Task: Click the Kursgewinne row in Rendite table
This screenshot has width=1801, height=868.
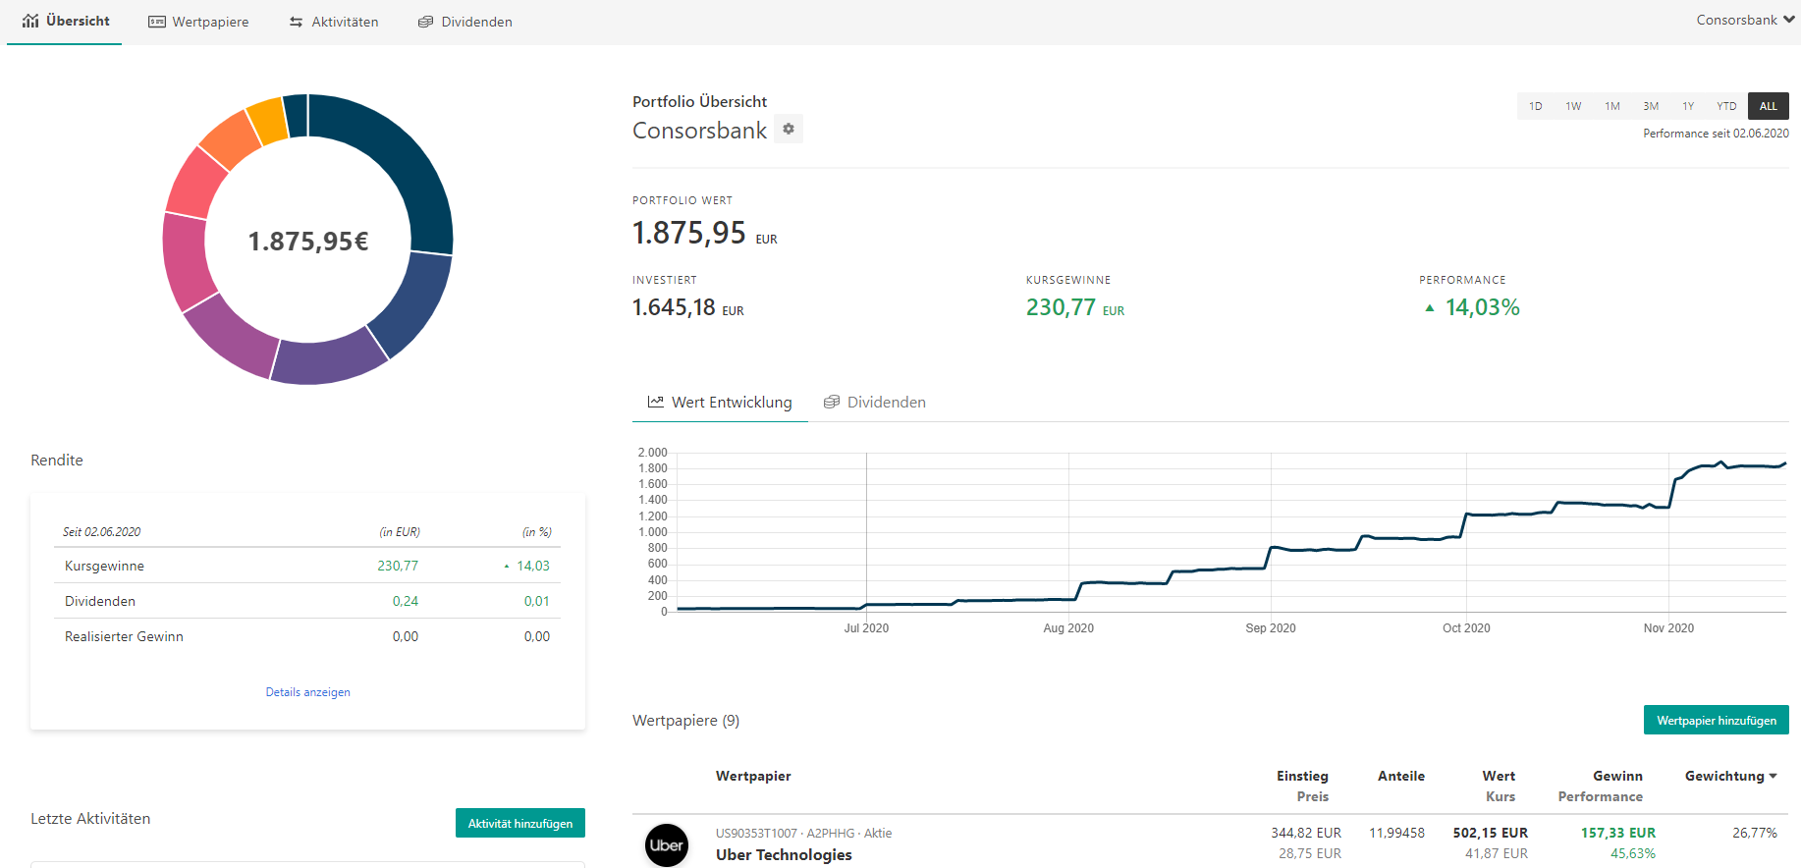Action: coord(307,566)
